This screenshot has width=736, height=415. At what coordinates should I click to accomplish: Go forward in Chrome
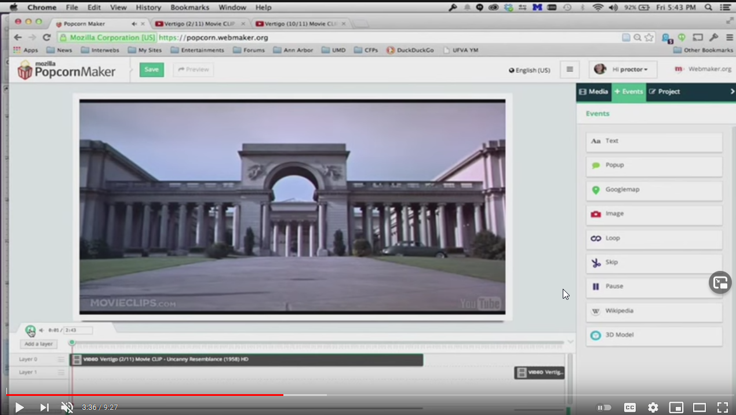pos(32,38)
